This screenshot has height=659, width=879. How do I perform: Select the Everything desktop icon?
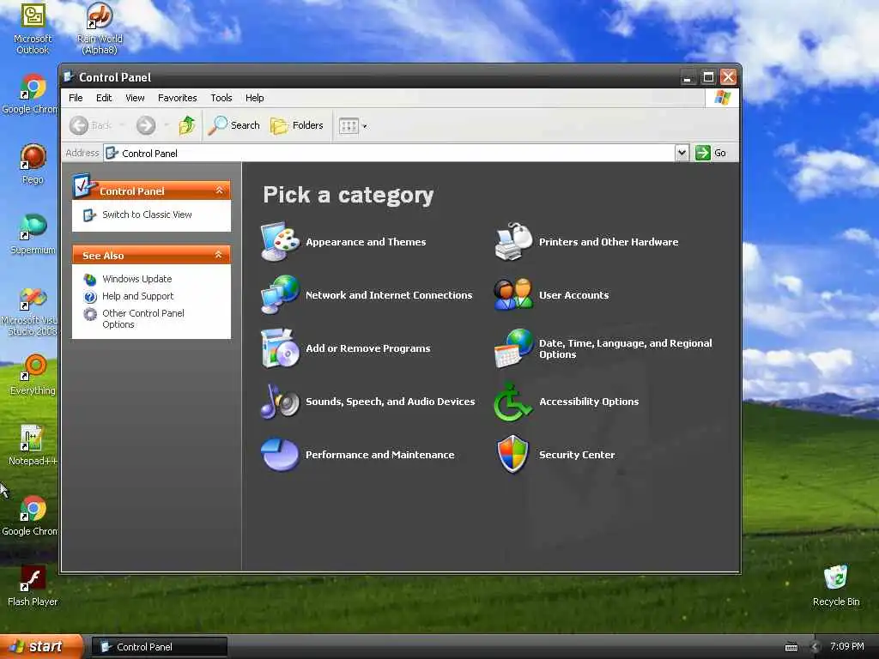click(33, 375)
